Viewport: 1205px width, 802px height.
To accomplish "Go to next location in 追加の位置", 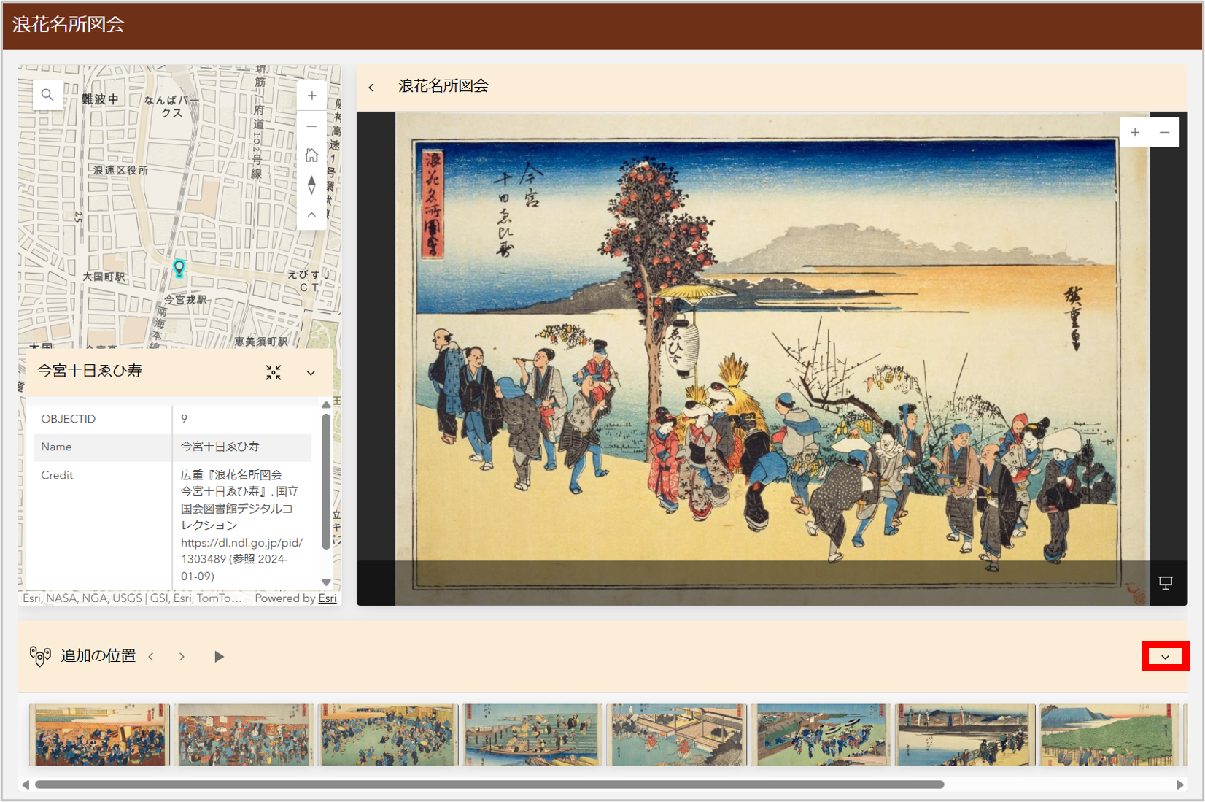I will 182,657.
